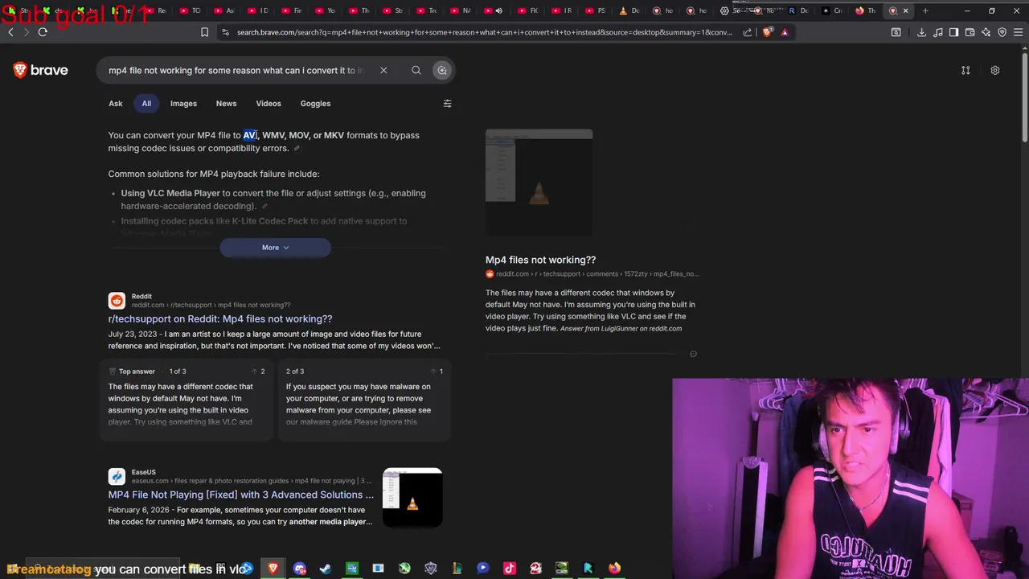1029x579 pixels.
Task: Click the Ask AI icon beside the search box
Action: pos(442,70)
